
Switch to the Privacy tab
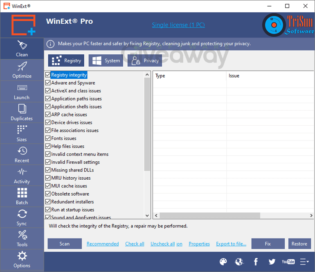145,60
